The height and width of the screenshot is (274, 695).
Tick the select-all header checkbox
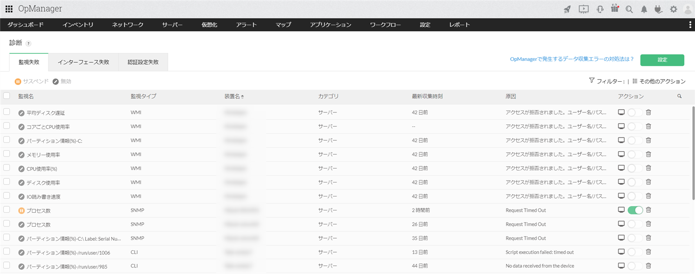(7, 96)
